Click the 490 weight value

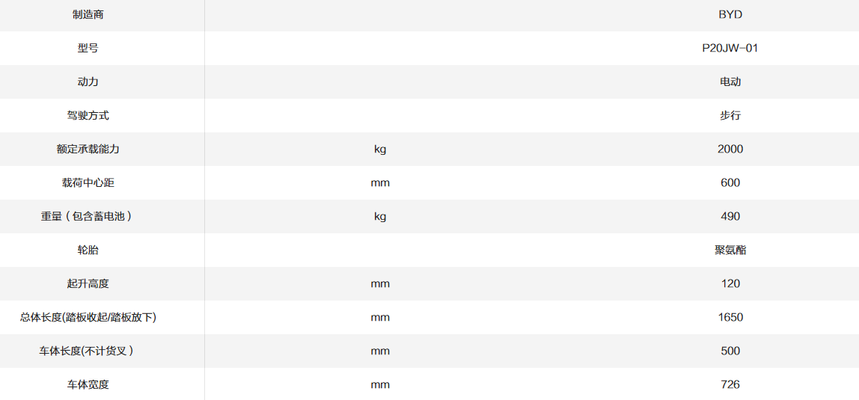click(x=730, y=216)
